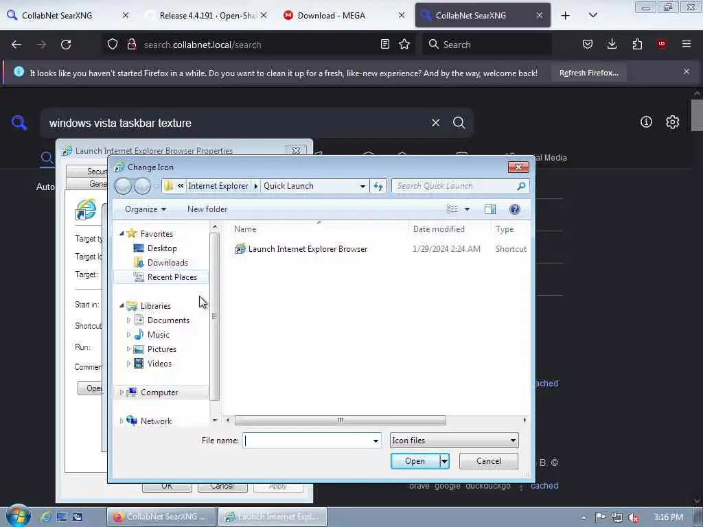Open File name history dropdown arrow
This screenshot has height=527, width=703.
(376, 441)
